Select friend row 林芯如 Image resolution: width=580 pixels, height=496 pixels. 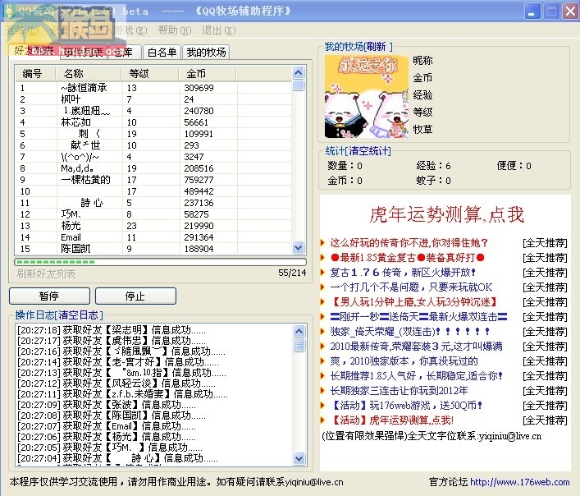tap(153, 122)
